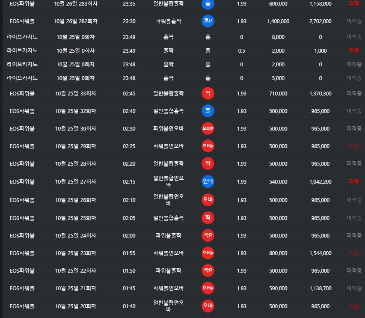This screenshot has width=365, height=318.
Task: Click the red 적중 status in 29회차 row
Action: [x=354, y=146]
